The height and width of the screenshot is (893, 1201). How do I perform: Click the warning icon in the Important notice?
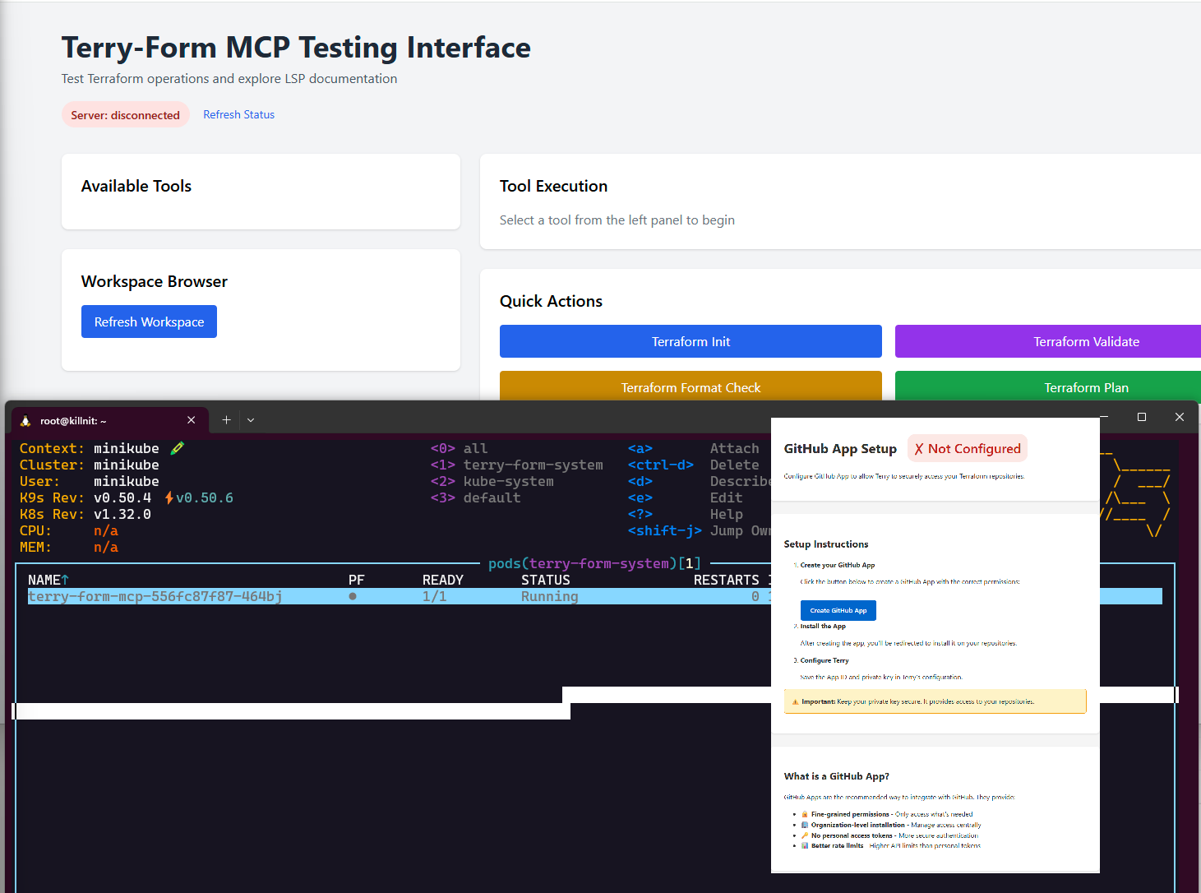pyautogui.click(x=795, y=702)
